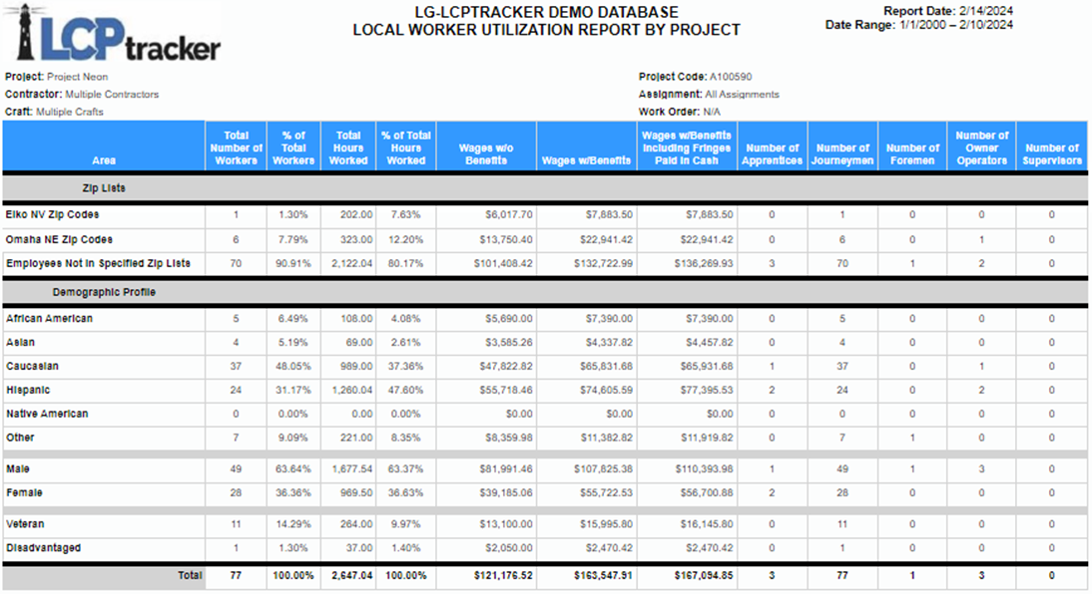Select the Elko NV Zip Codes row label
1092x594 pixels.
52,214
